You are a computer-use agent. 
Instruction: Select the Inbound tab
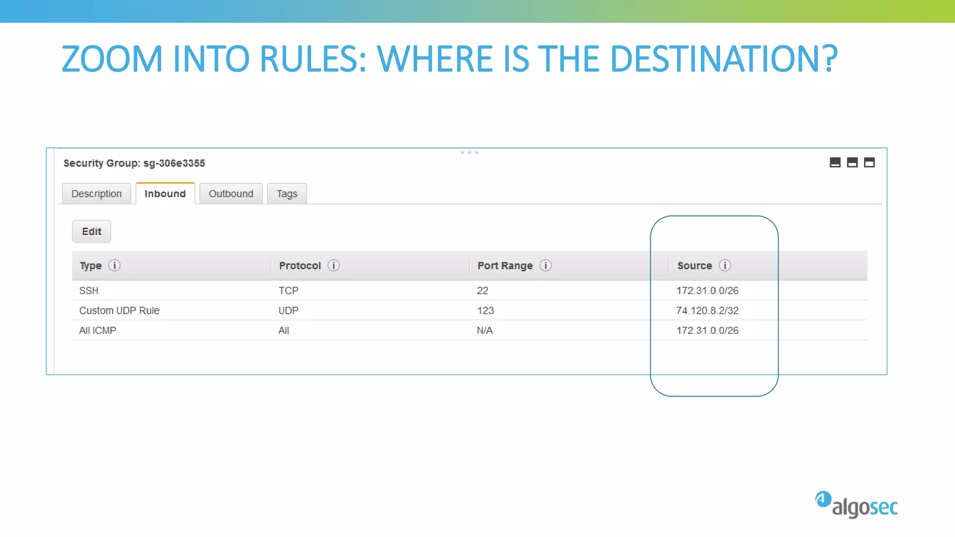coord(165,193)
